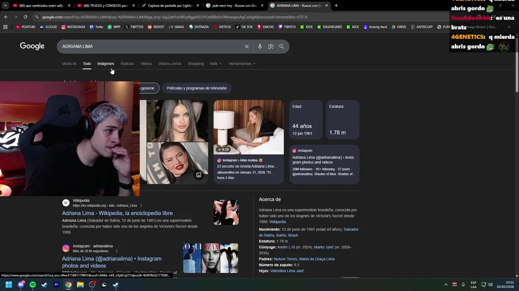
Task: Show hidden system tray icons
Action: (446, 285)
